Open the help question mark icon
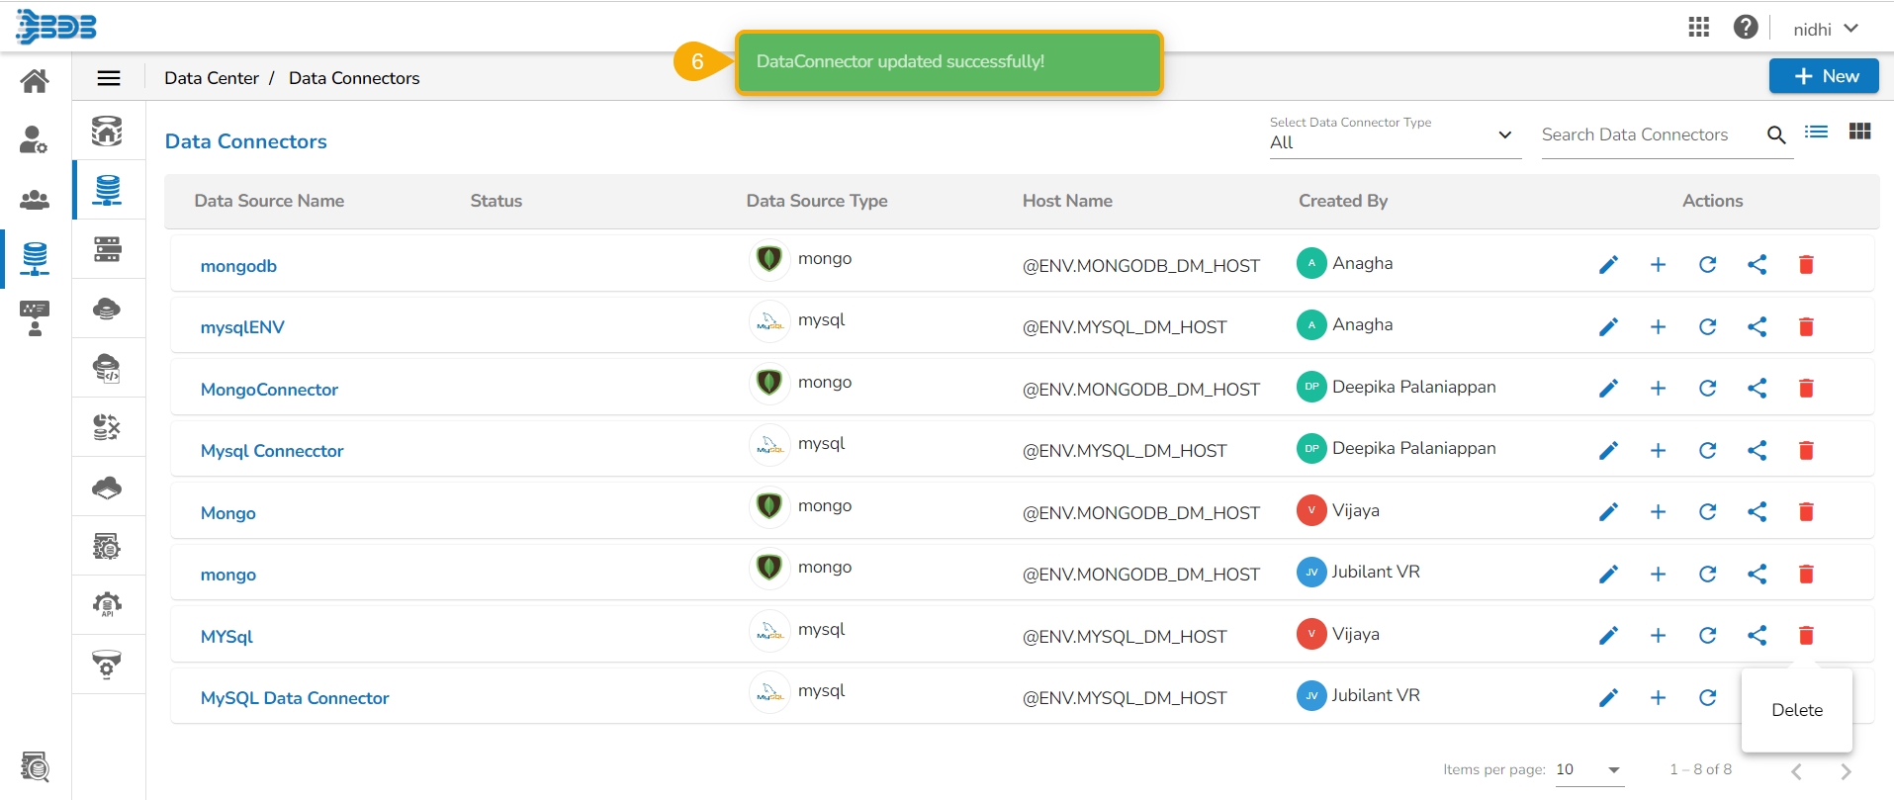The width and height of the screenshot is (1894, 800). tap(1746, 28)
